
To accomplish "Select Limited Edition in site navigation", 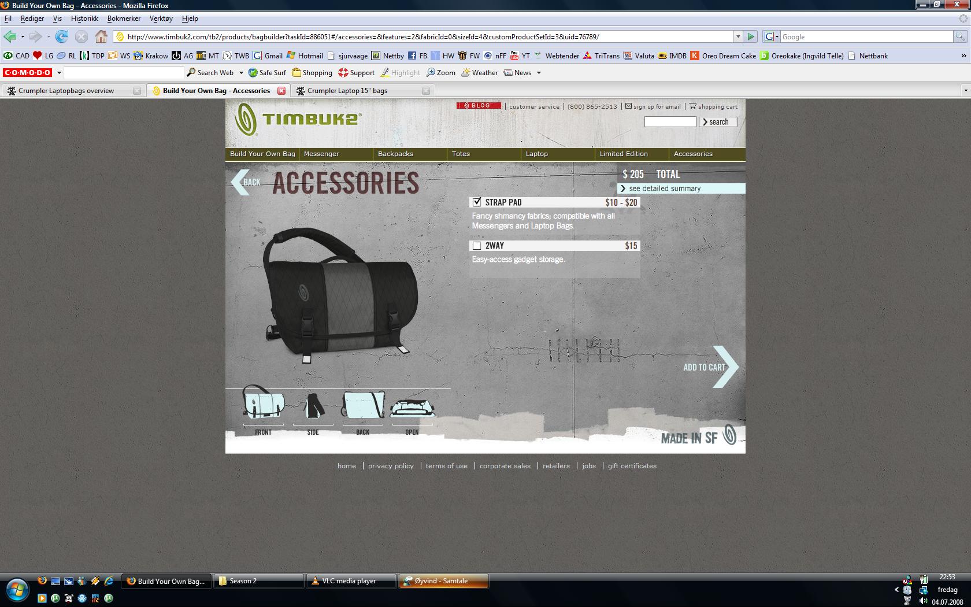I will 624,154.
